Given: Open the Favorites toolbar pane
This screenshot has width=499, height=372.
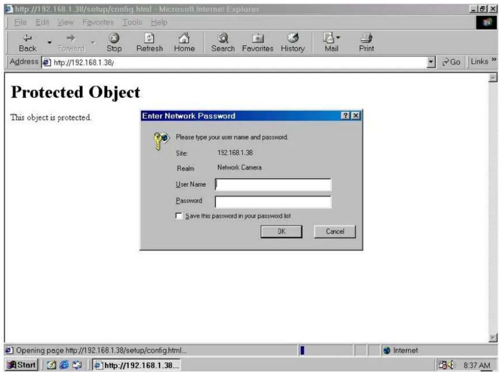Looking at the screenshot, I should click(257, 43).
